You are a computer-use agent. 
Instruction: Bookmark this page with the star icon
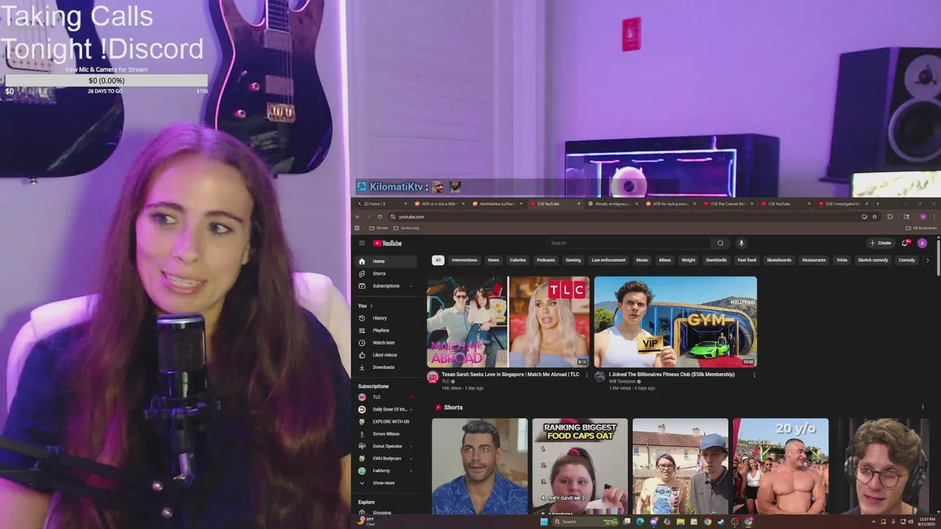click(x=874, y=217)
